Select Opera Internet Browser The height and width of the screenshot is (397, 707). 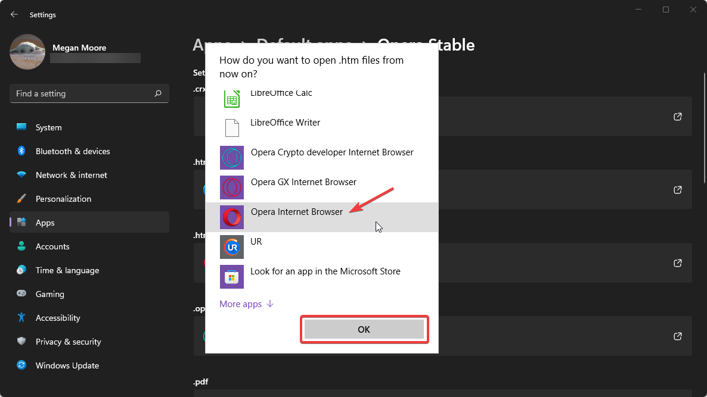(x=322, y=217)
